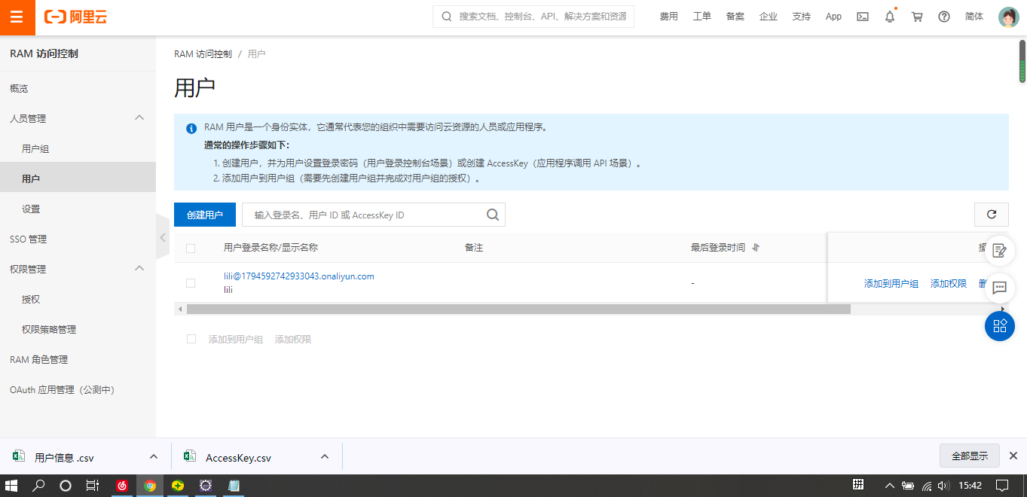Open Task View on taskbar

point(92,486)
